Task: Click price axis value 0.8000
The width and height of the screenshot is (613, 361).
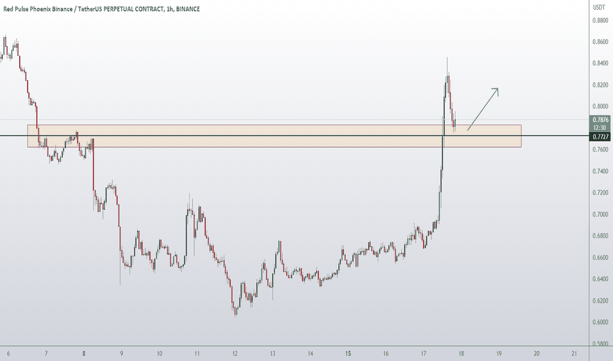Action: pyautogui.click(x=600, y=106)
